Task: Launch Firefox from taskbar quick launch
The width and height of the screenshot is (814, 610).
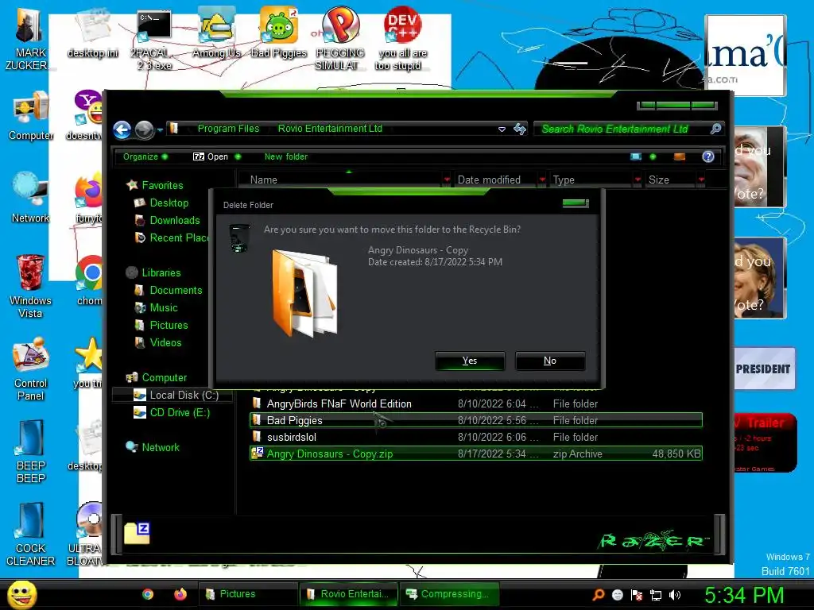Action: click(x=180, y=594)
